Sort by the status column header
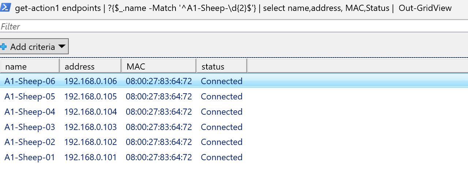The height and width of the screenshot is (177, 468). pyautogui.click(x=221, y=67)
